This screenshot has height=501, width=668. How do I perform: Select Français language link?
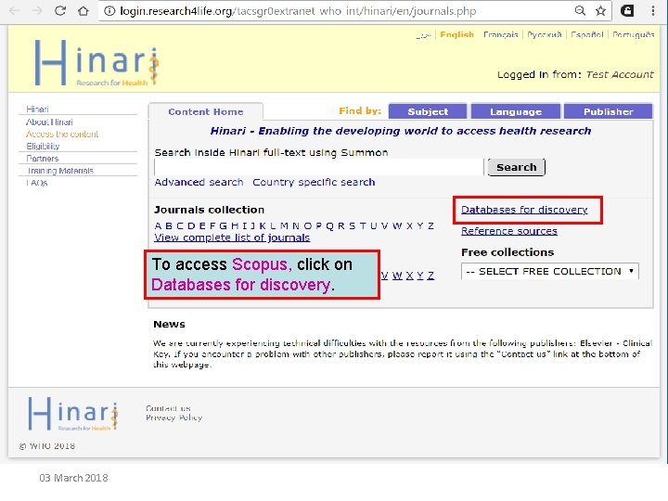501,34
